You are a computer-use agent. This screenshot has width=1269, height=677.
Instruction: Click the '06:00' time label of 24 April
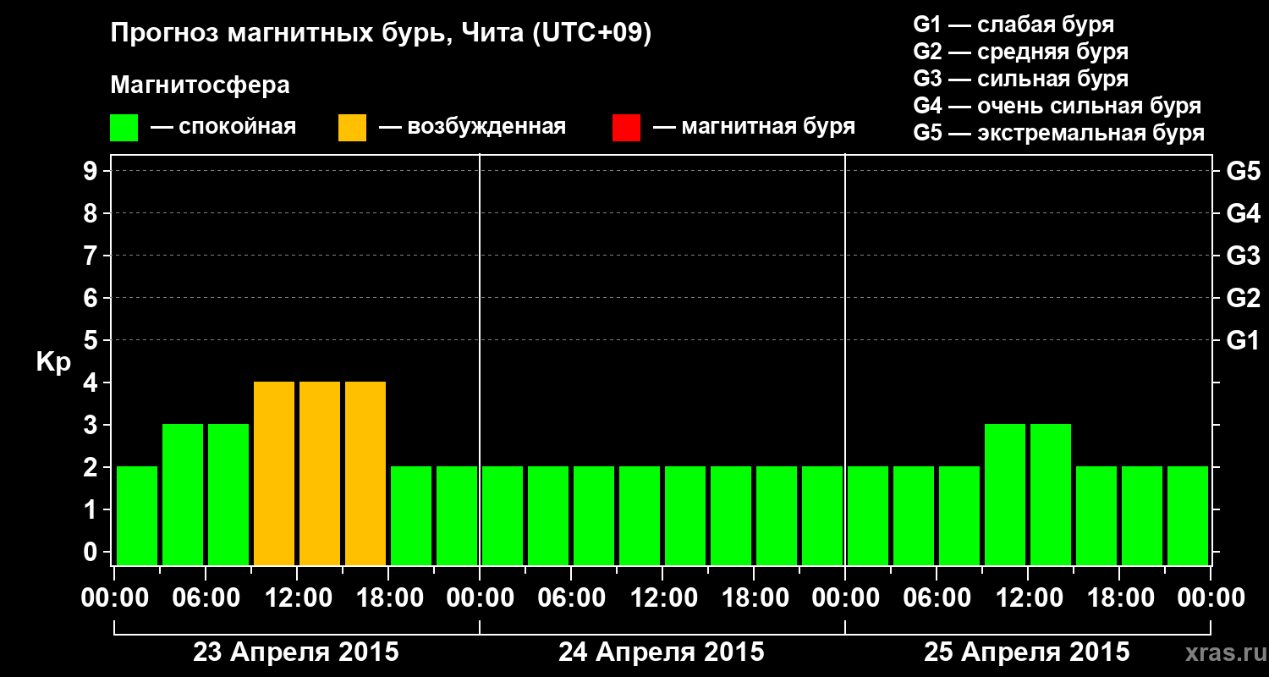point(572,598)
